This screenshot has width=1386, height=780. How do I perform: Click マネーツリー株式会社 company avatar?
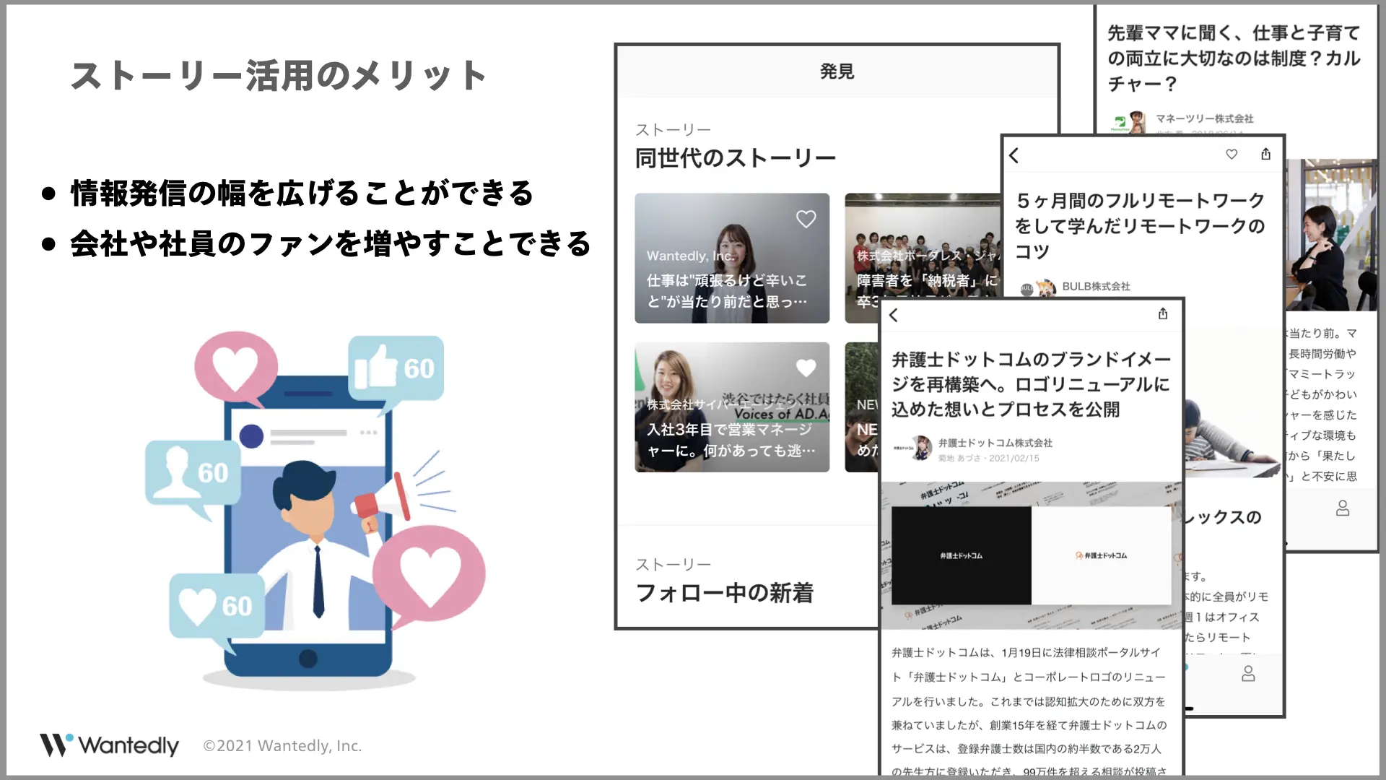point(1129,121)
